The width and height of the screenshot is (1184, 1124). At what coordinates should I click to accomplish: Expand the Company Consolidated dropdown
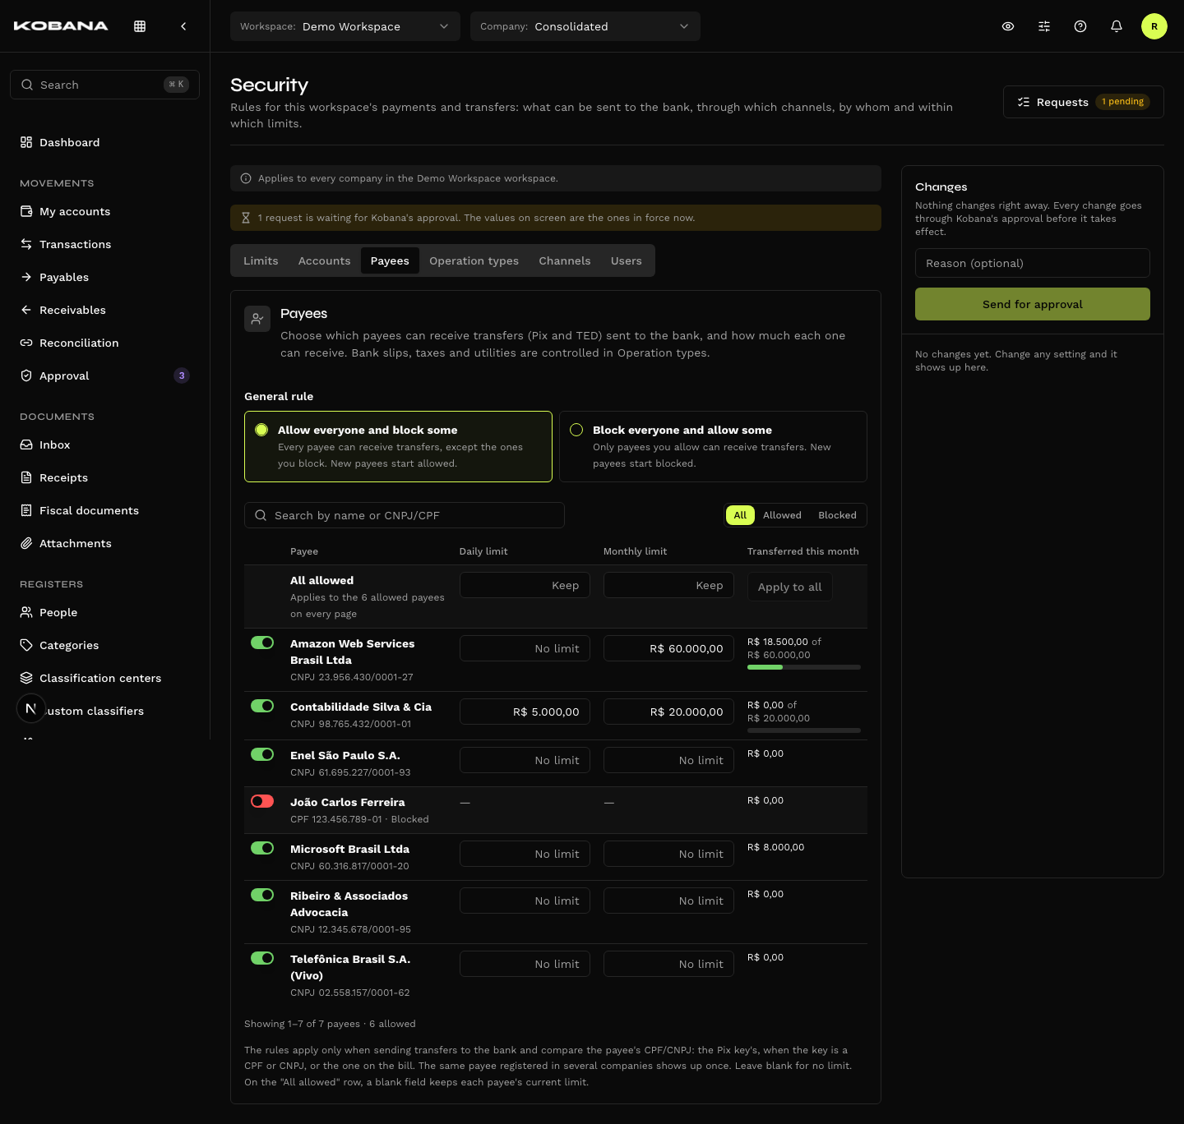[585, 26]
